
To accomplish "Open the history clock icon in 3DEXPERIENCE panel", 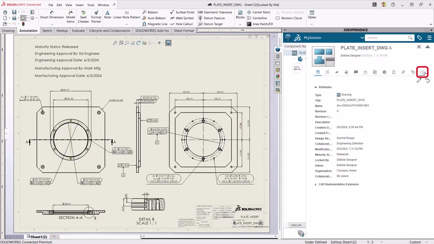I will 422,72.
